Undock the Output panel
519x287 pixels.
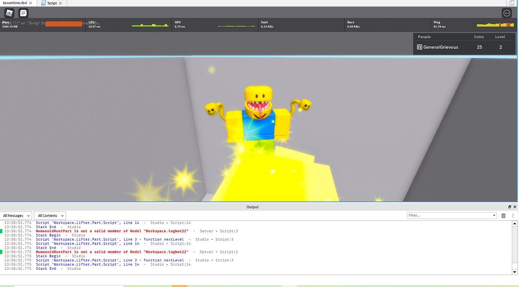[510, 207]
